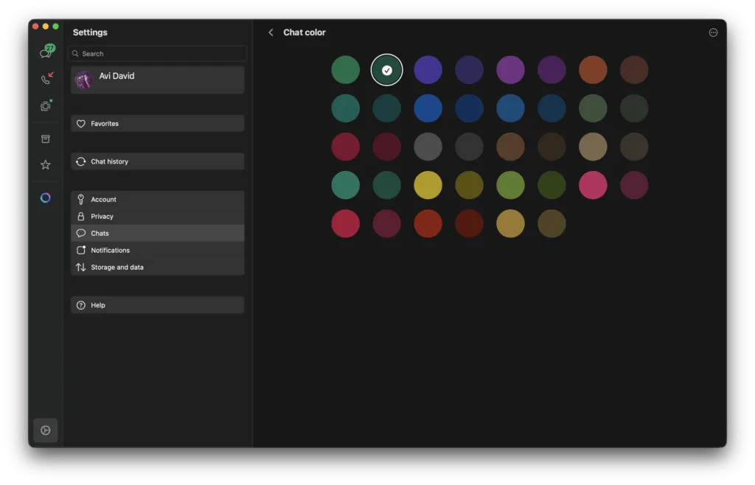Viewport: 755px width, 485px height.
Task: Focus the Settings Search field
Action: (158, 53)
